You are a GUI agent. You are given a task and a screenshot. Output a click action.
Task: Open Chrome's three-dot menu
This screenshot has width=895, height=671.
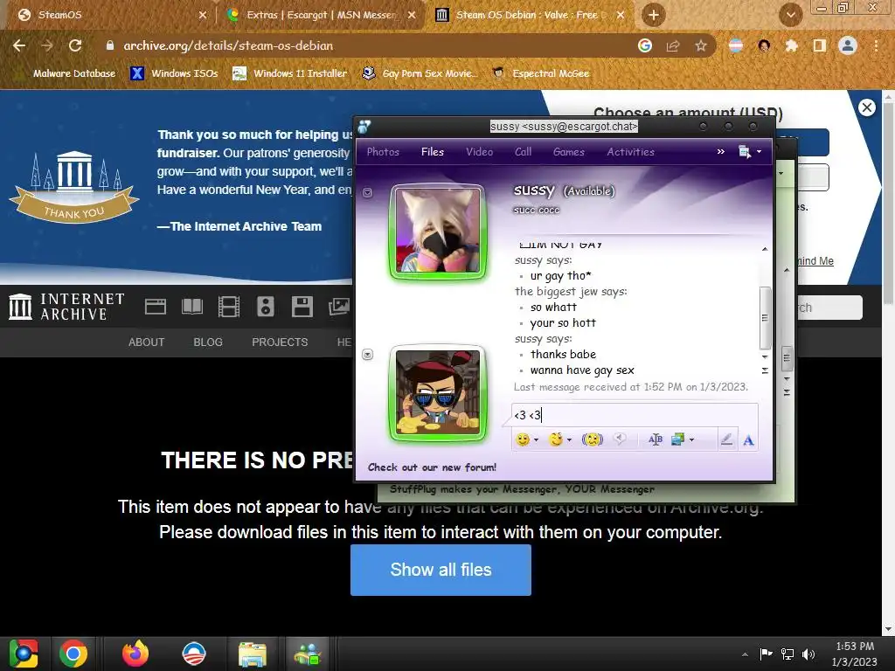(x=876, y=45)
